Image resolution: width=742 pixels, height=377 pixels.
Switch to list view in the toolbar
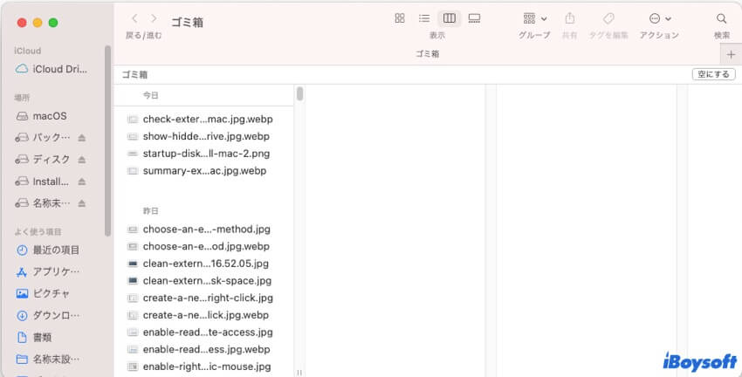tap(424, 18)
